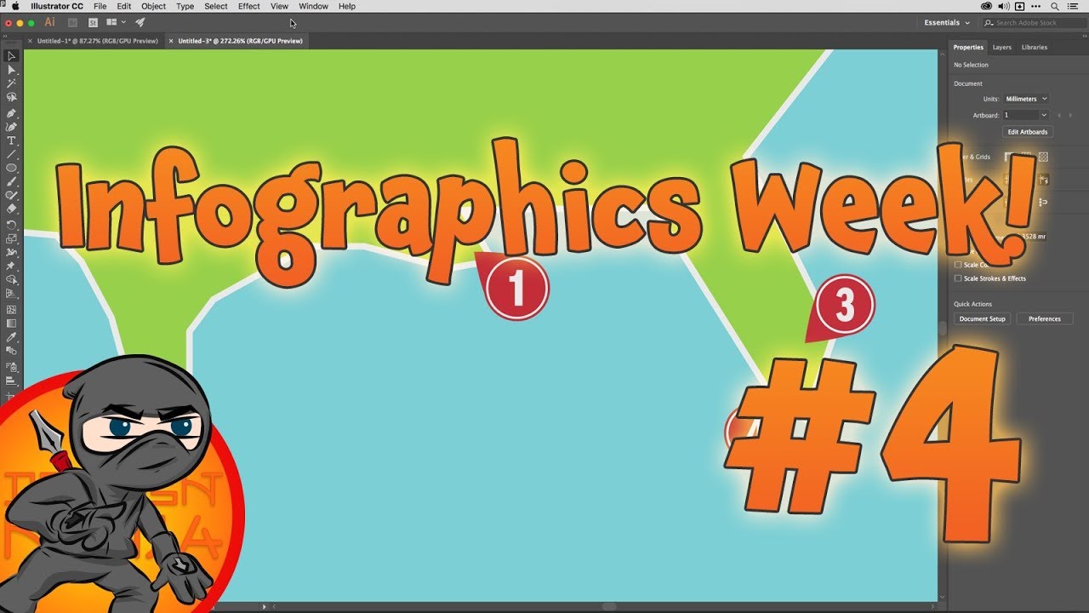This screenshot has width=1089, height=613.
Task: Select the Lasso tool
Action: coord(11,98)
